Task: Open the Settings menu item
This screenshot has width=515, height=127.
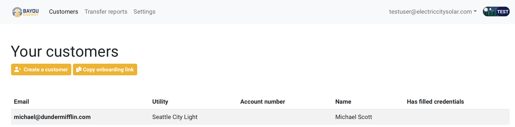Action: pyautogui.click(x=144, y=12)
